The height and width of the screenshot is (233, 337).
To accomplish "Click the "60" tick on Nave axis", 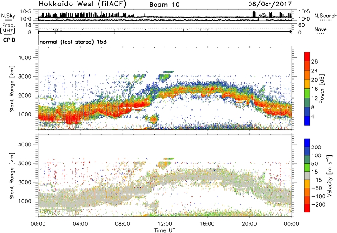I will pyautogui.click(x=301, y=25).
